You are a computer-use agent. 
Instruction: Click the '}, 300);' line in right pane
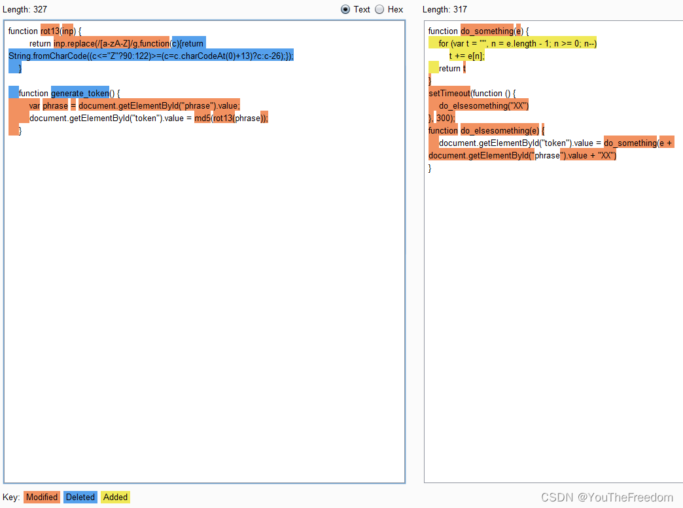pos(442,118)
